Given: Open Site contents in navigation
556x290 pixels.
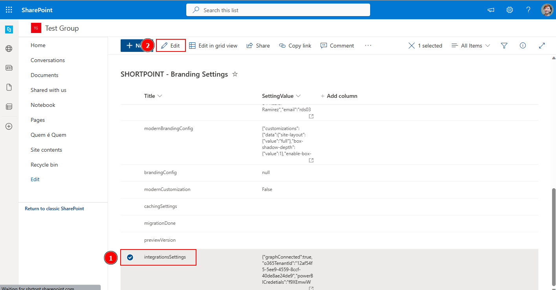Looking at the screenshot, I should [x=46, y=150].
